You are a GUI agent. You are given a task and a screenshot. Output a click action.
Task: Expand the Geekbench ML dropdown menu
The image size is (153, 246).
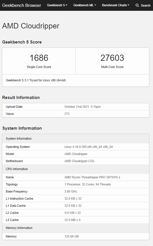[x=84, y=5]
